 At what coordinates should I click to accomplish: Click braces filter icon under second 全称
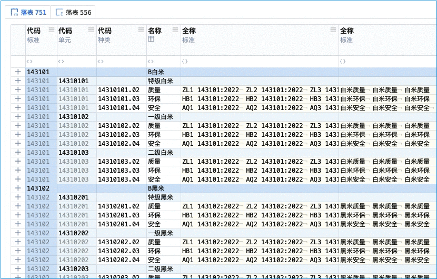(343, 62)
